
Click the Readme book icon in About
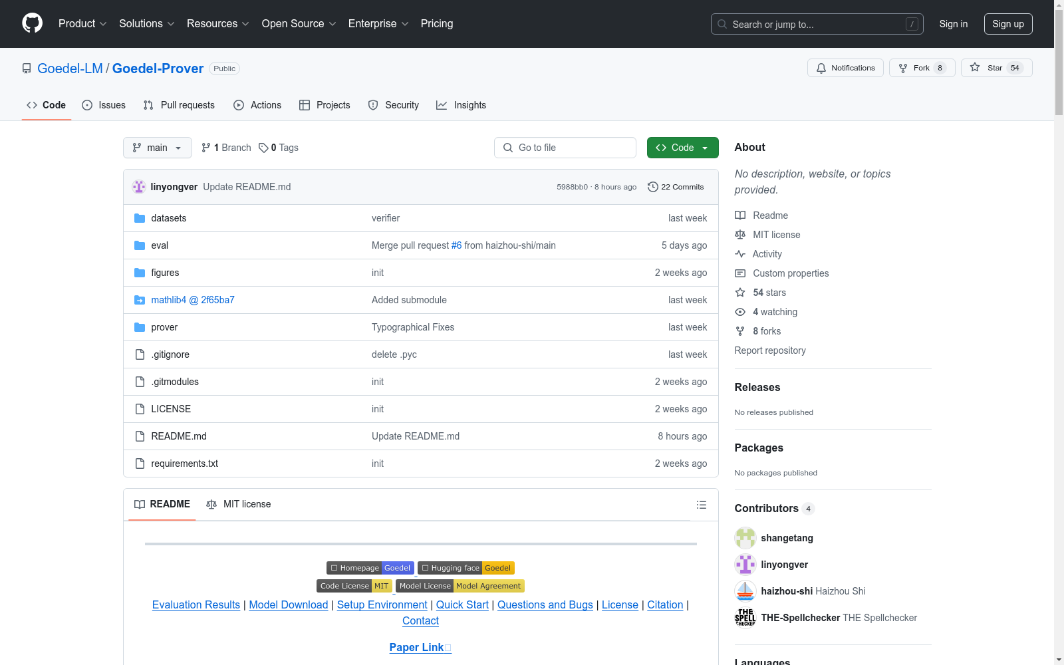coord(740,215)
